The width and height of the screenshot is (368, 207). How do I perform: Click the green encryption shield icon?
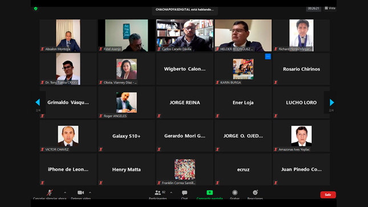click(36, 9)
